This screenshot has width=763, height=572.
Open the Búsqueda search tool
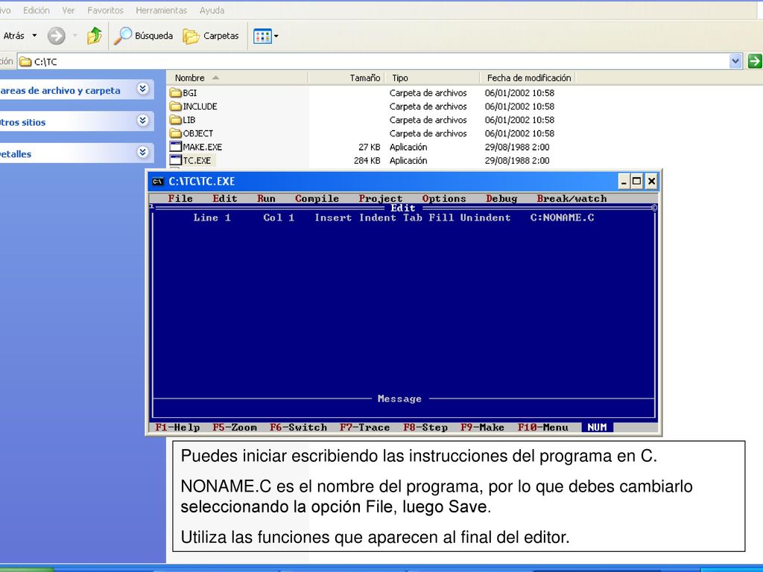[144, 36]
